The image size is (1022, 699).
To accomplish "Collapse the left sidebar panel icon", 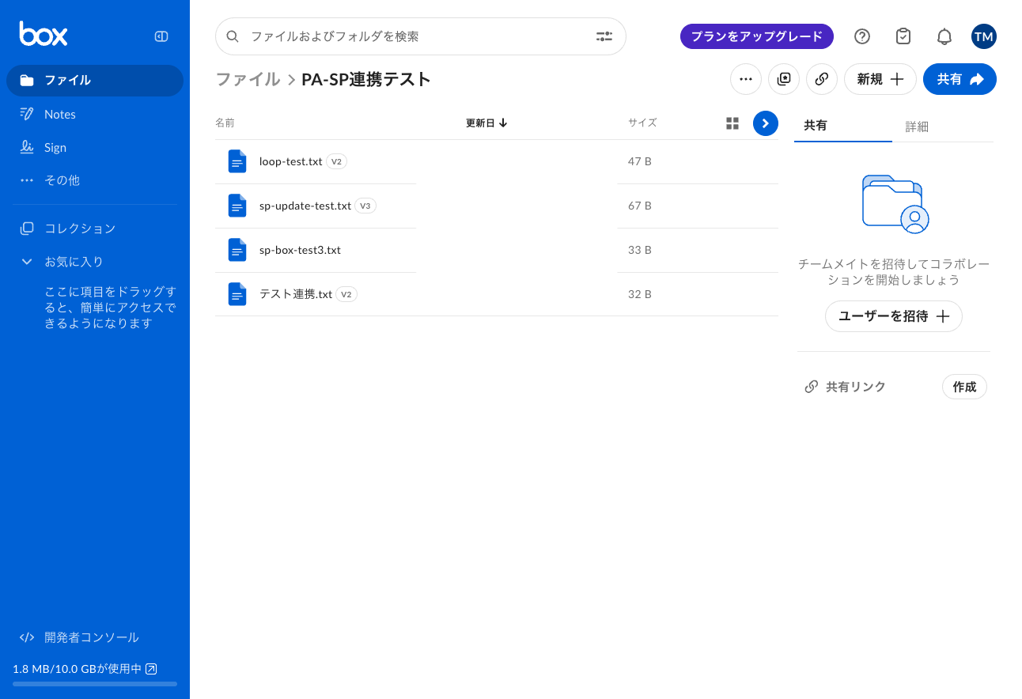I will (161, 36).
